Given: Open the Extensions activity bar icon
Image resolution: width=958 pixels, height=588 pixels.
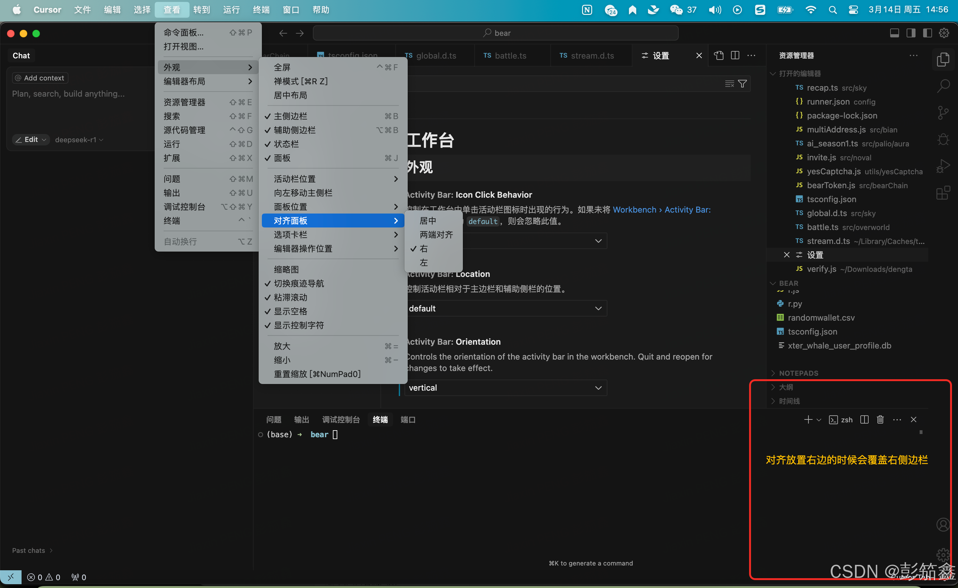Looking at the screenshot, I should (x=943, y=193).
